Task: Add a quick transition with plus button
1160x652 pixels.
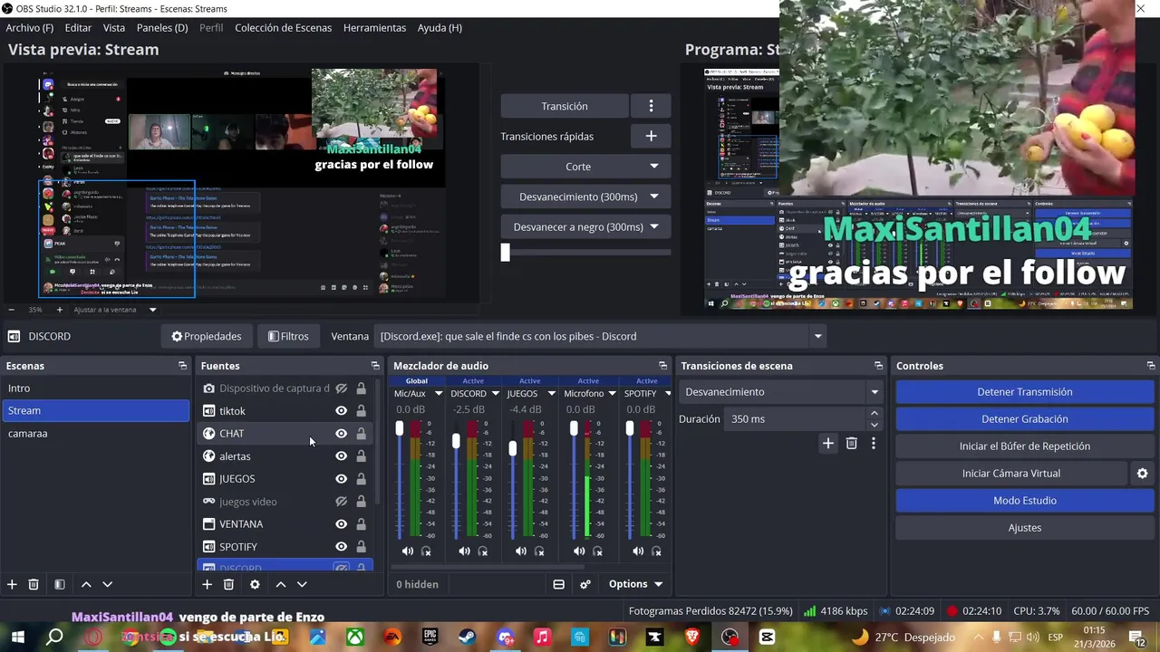Action: [x=651, y=136]
